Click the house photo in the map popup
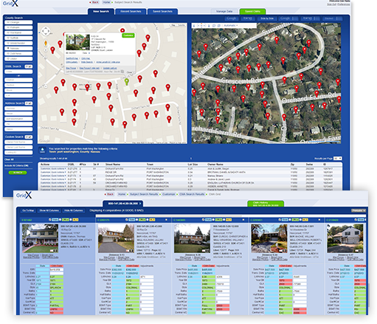The height and width of the screenshot is (324, 377). pyautogui.click(x=77, y=42)
